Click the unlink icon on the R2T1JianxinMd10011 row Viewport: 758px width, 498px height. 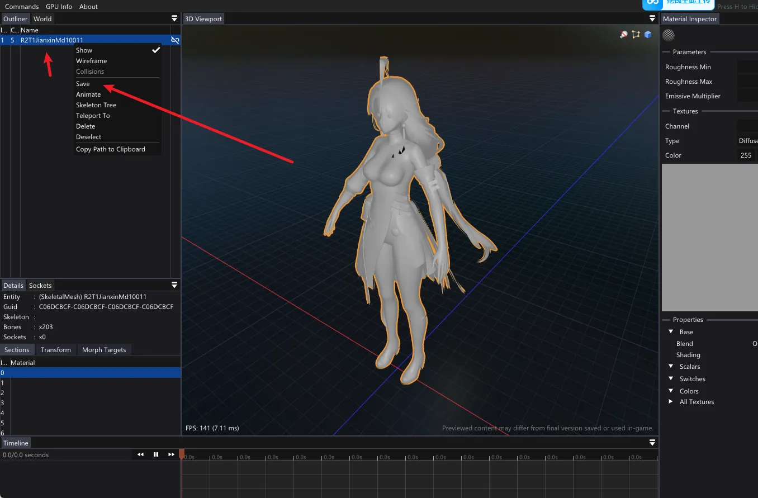point(175,40)
